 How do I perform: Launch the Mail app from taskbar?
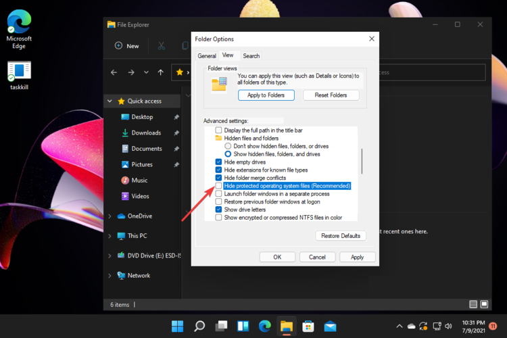point(330,327)
